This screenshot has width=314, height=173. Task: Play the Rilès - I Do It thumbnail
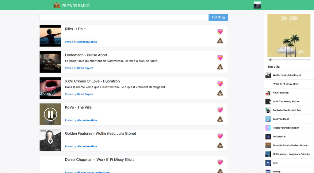click(x=50, y=36)
